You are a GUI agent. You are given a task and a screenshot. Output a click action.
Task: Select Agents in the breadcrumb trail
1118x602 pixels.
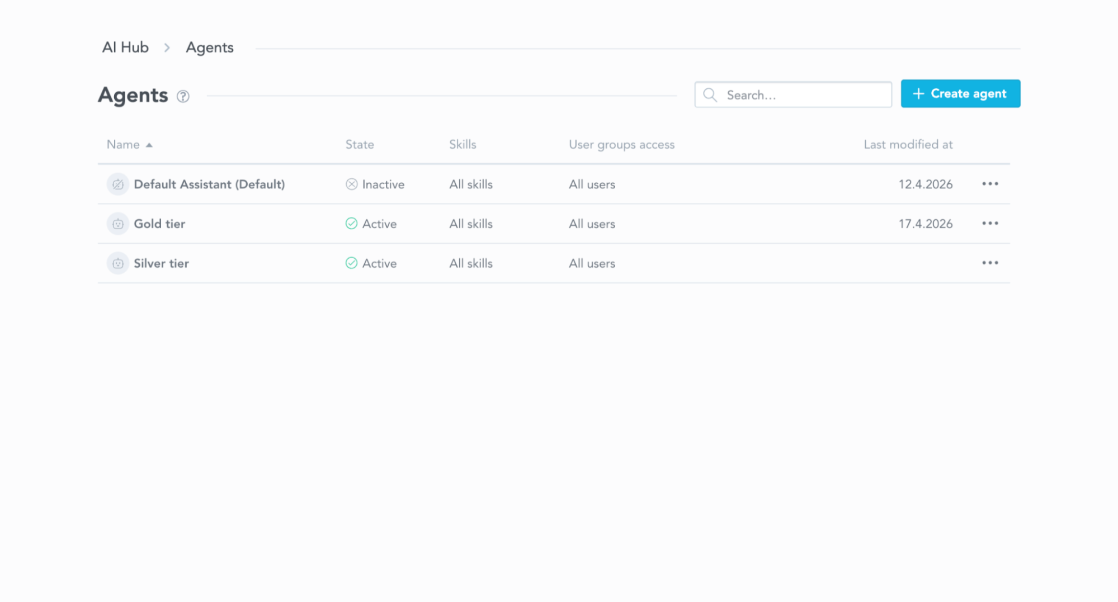click(210, 47)
